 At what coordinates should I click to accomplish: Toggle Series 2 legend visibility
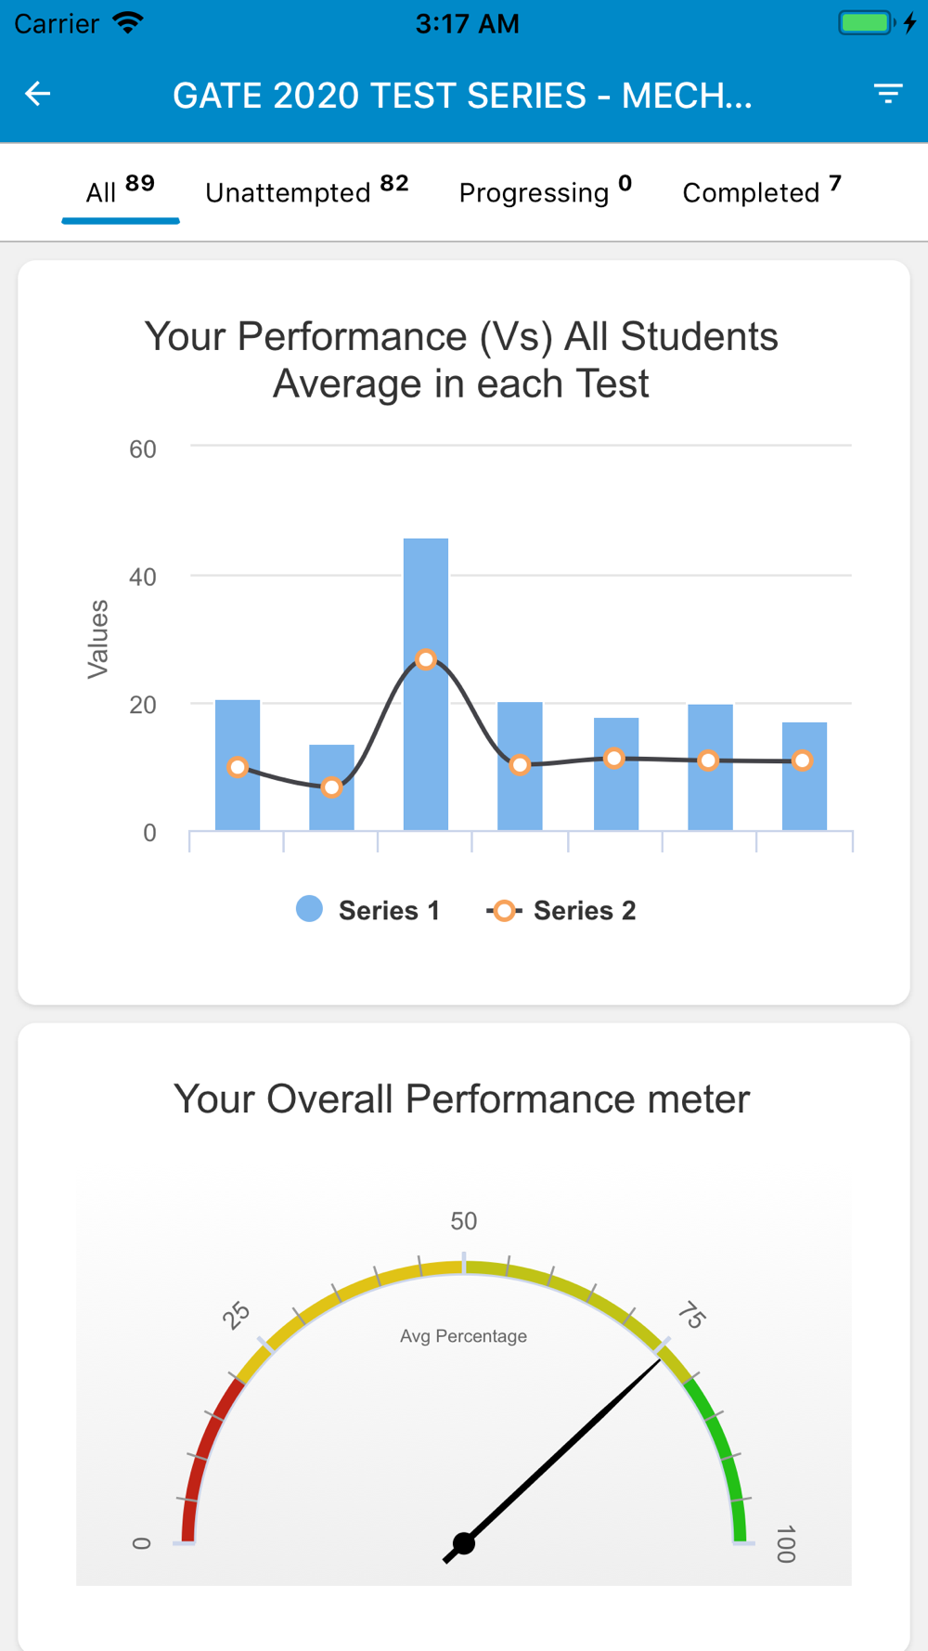click(562, 910)
